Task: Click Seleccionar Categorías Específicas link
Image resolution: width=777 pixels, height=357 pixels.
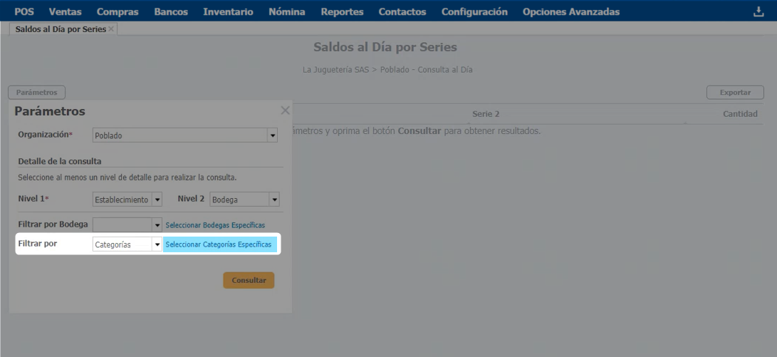Action: point(218,244)
